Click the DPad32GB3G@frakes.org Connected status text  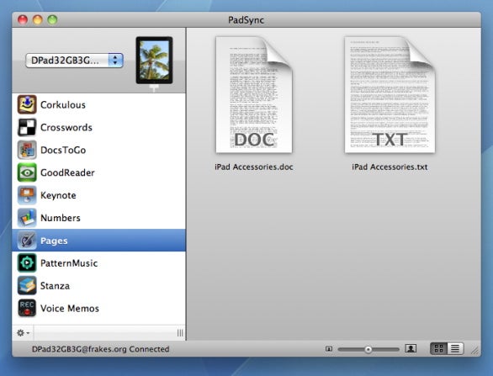click(101, 349)
